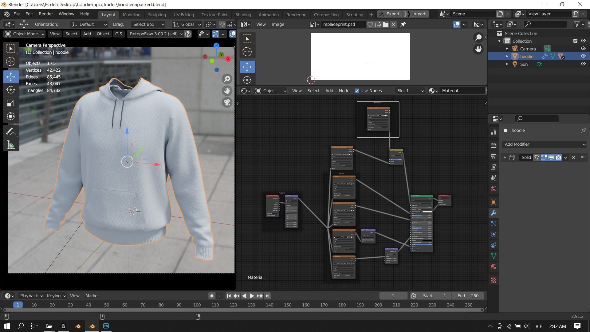Open the Add Modifier dropdown
This screenshot has width=590, height=332.
pos(544,144)
